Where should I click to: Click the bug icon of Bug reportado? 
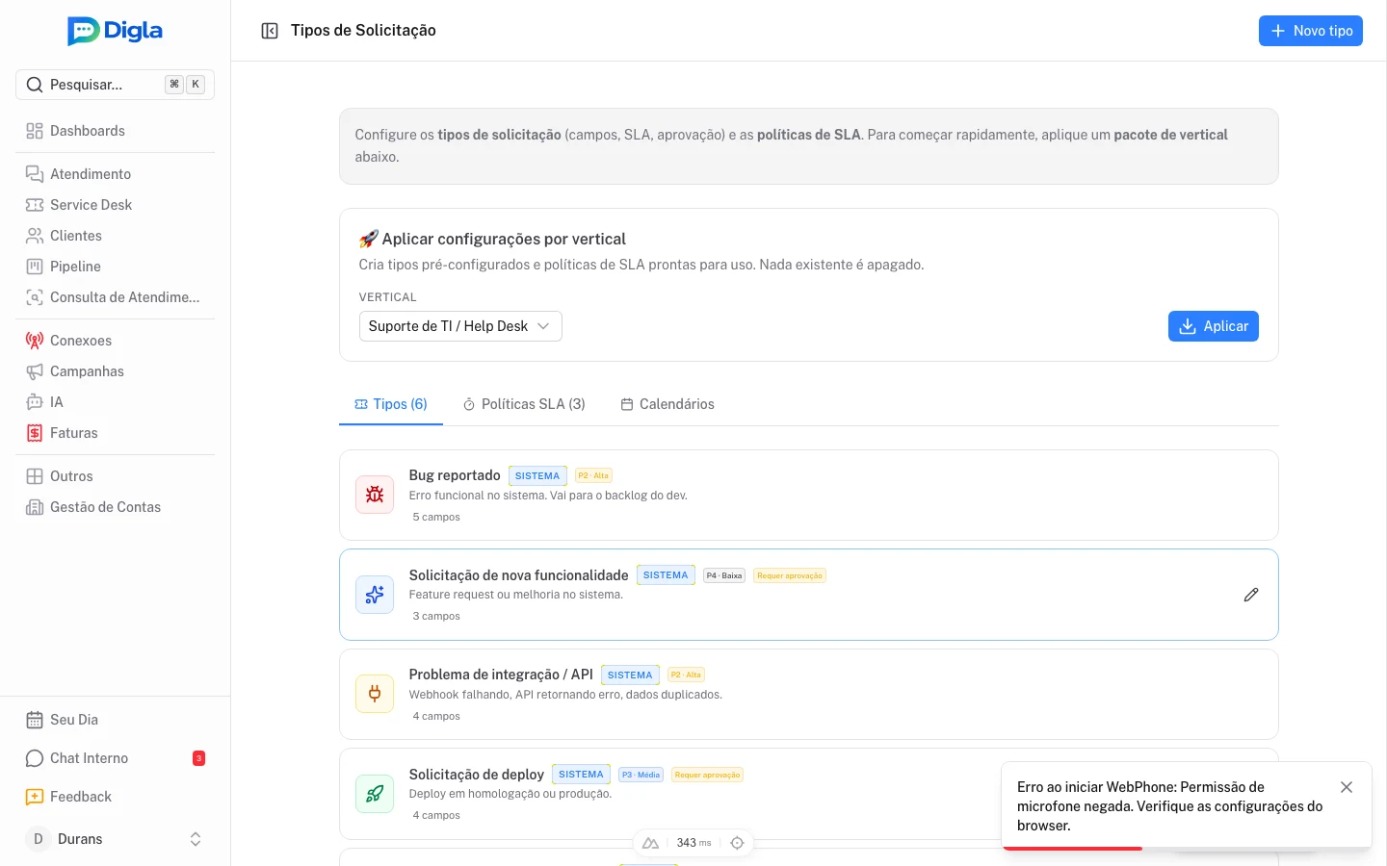(375, 495)
